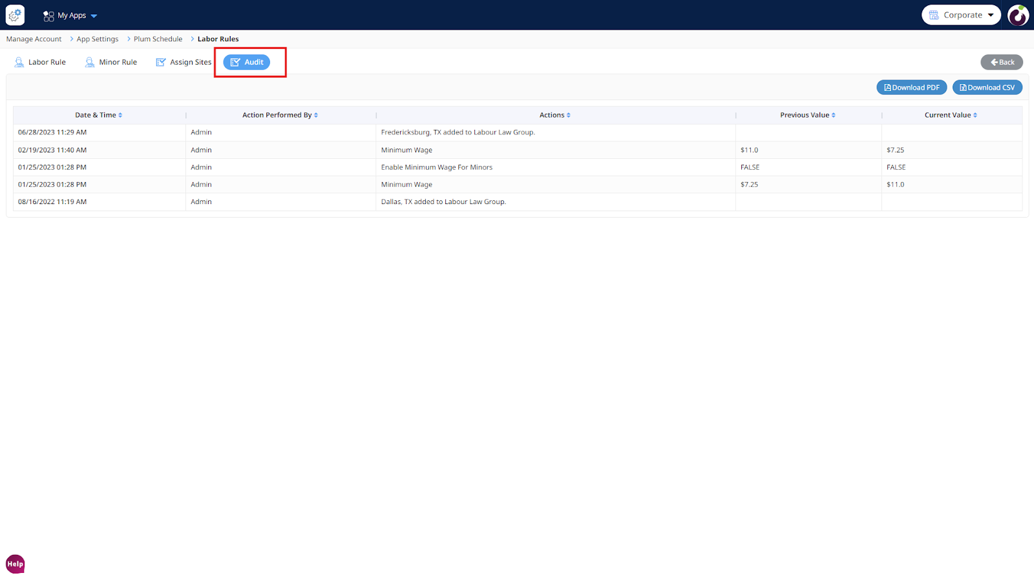1034x580 pixels.
Task: Open the Assign Sites tab
Action: coord(184,62)
